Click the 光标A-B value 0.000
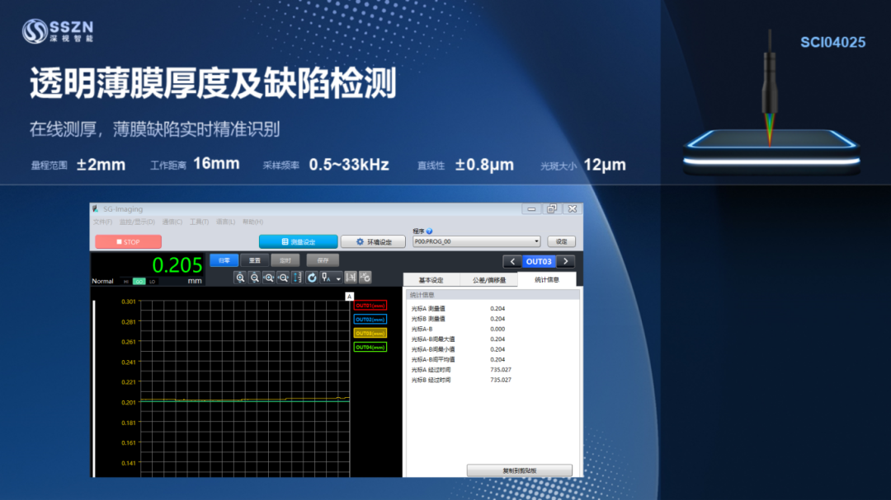891x500 pixels. 497,329
